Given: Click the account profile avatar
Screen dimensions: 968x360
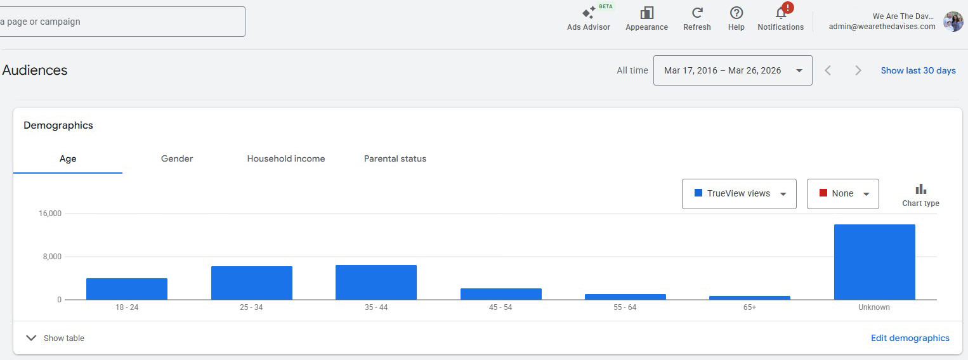Looking at the screenshot, I should pyautogui.click(x=953, y=22).
